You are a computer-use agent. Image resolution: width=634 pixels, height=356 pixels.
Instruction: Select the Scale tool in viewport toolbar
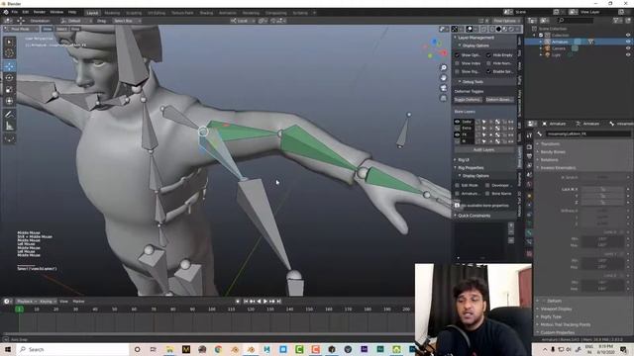pos(9,90)
